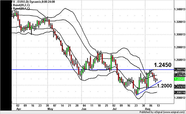Click the Apr month label
The width and height of the screenshot is (186, 114).
[19, 109]
